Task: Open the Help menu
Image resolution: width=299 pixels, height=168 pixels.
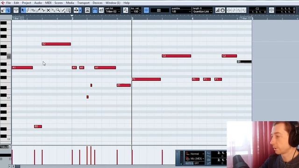Action: pos(127,3)
